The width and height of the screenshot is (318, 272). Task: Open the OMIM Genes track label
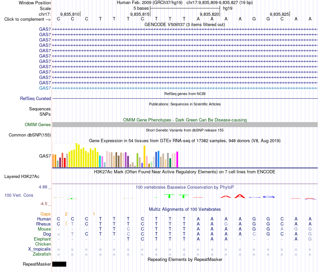(38, 125)
